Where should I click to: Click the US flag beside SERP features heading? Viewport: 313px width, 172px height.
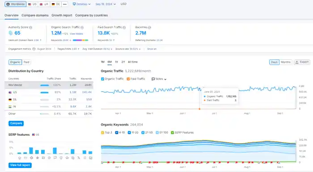(x=34, y=134)
